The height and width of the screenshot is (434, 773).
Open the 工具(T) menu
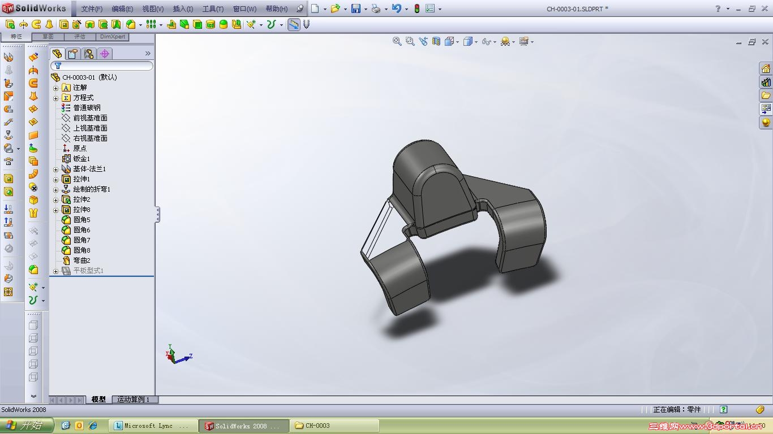point(213,9)
